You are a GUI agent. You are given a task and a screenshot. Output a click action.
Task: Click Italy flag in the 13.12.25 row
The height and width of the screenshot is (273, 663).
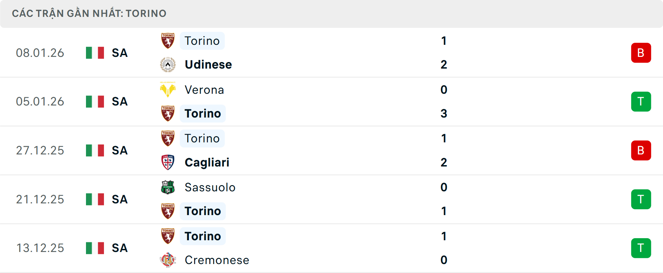pos(95,248)
